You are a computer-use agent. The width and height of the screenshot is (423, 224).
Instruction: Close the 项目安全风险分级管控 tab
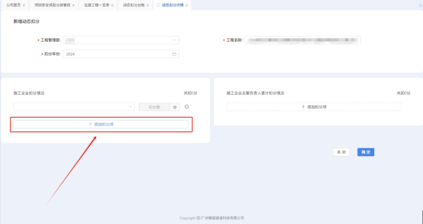click(73, 5)
